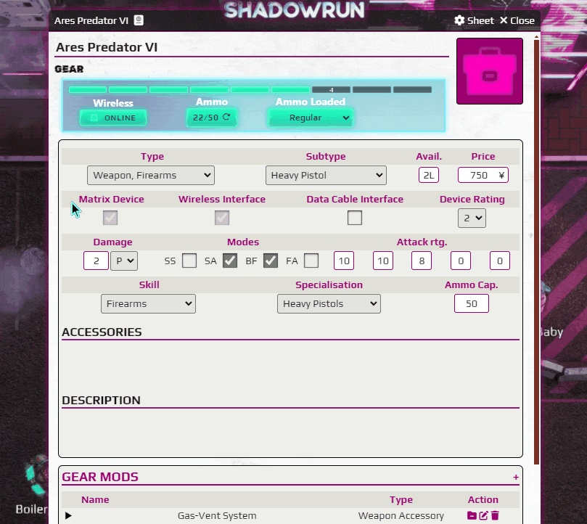This screenshot has height=524, width=587.
Task: Click the pink briefcase item image
Action: [x=489, y=71]
